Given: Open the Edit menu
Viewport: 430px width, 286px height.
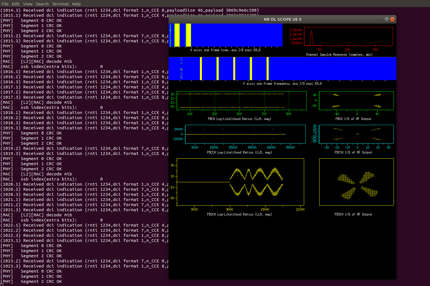Looking at the screenshot, I should coord(16,4).
